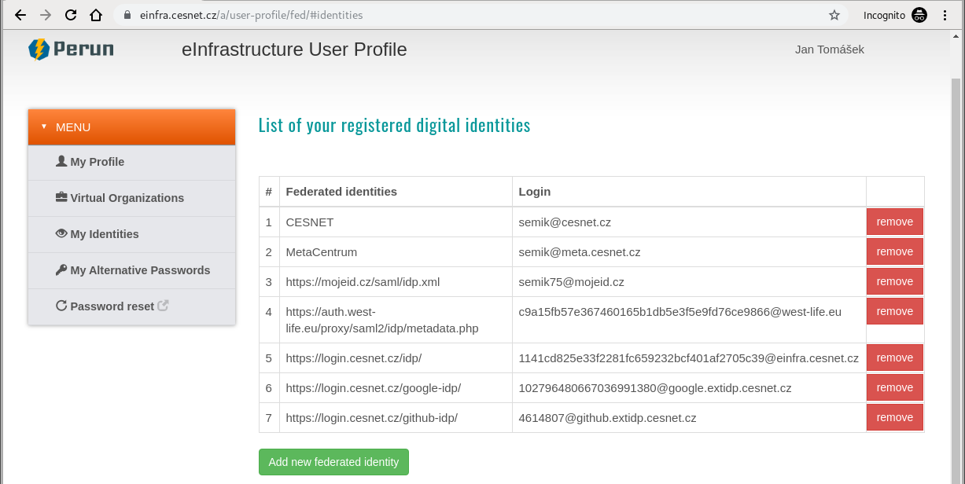Click the semik75@mojeid.cz login cell

[689, 282]
